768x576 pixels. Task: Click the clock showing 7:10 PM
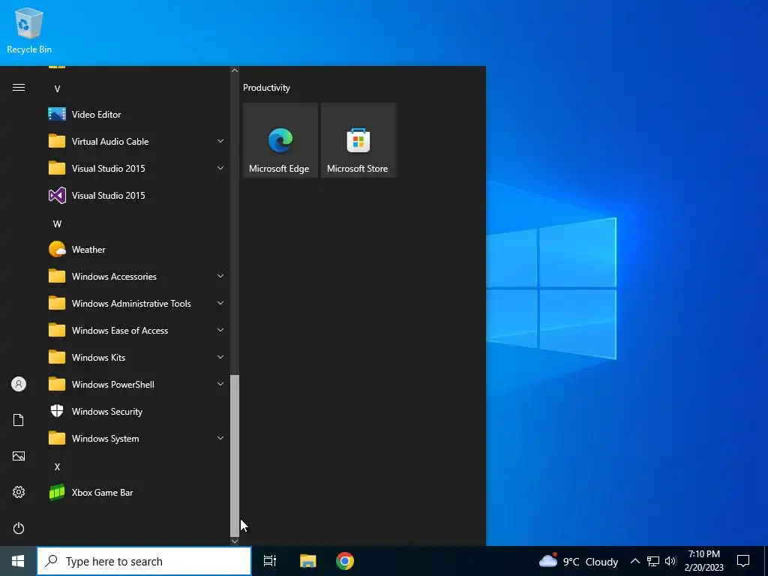pos(703,554)
